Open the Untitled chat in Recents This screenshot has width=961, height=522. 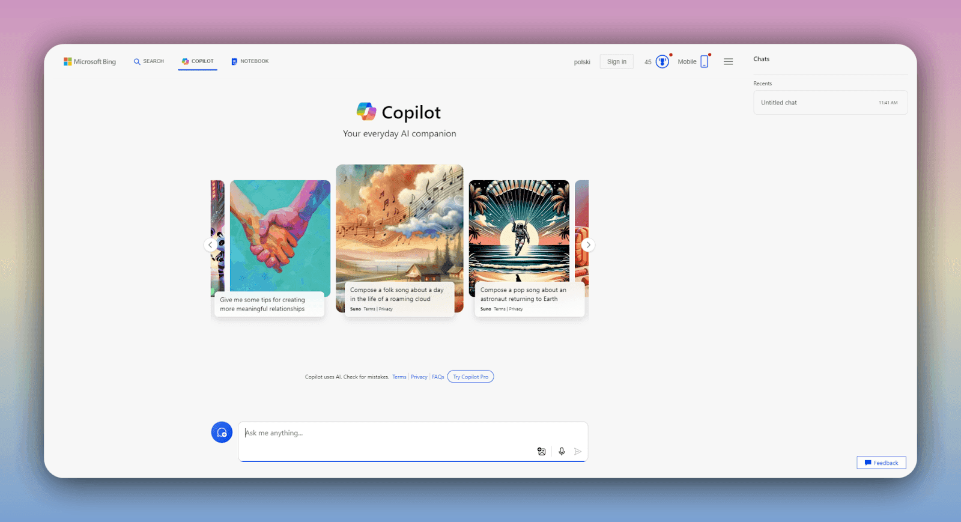[830, 103]
